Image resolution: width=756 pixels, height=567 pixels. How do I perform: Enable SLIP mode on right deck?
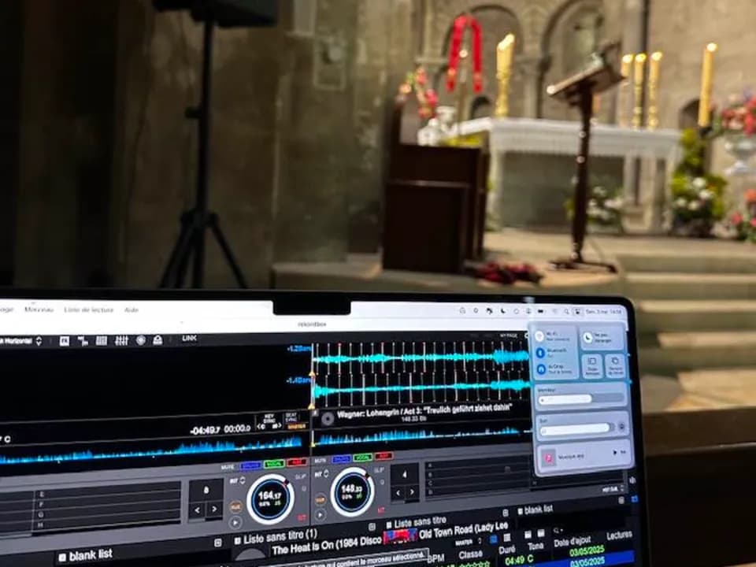click(379, 469)
